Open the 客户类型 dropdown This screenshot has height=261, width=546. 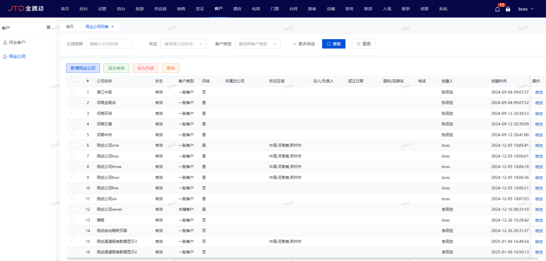(258, 44)
